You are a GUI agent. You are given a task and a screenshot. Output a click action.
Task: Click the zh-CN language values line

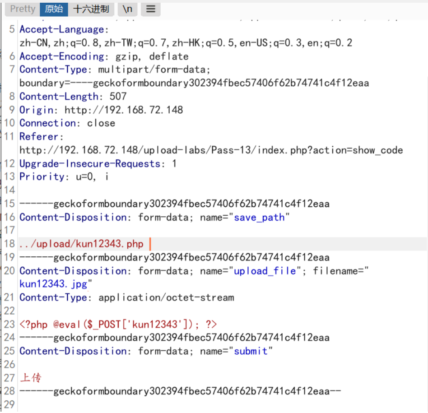pos(186,43)
